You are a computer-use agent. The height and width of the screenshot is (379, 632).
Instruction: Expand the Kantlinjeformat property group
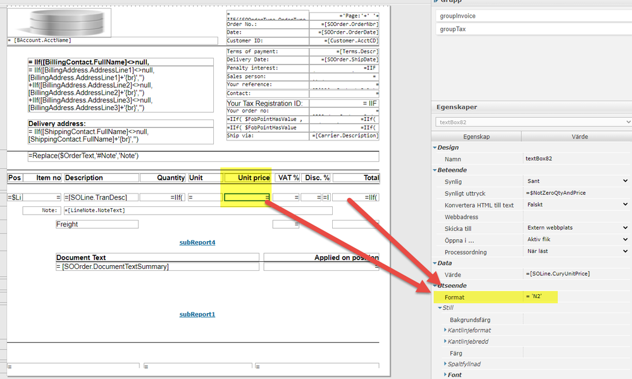point(445,330)
